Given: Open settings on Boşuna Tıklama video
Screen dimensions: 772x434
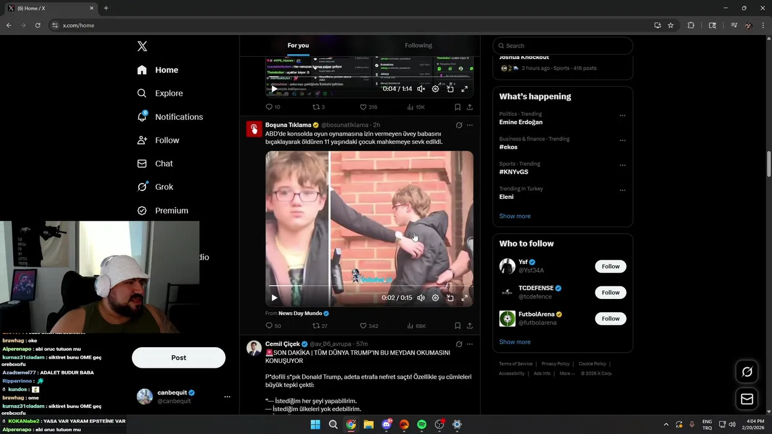Looking at the screenshot, I should pyautogui.click(x=435, y=298).
